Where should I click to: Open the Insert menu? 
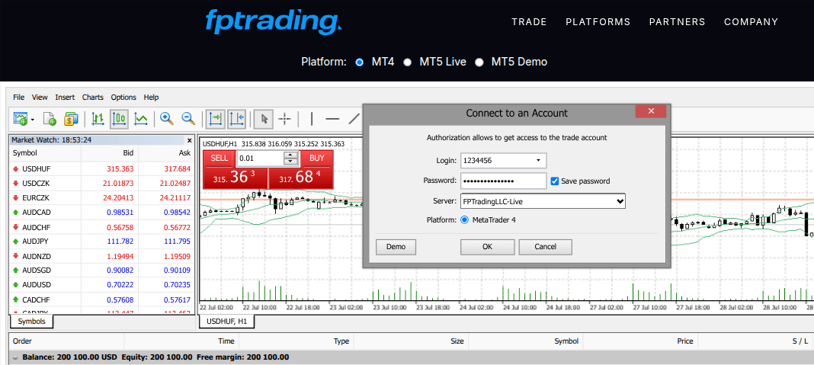[x=65, y=97]
